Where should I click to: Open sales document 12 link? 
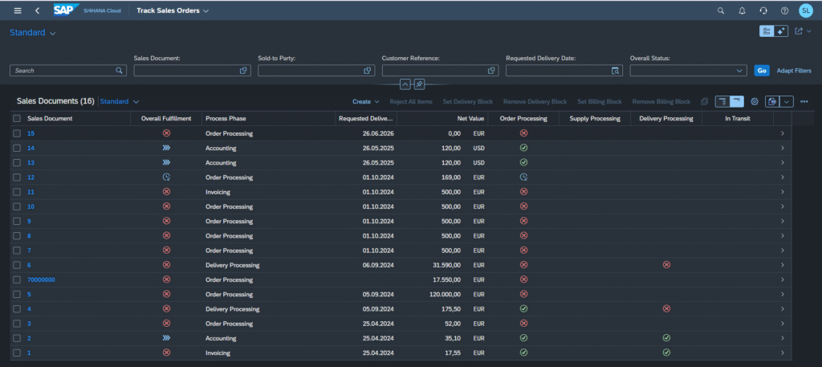(31, 177)
